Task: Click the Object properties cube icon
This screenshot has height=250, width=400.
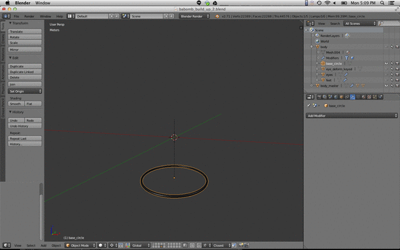Action: click(x=341, y=97)
